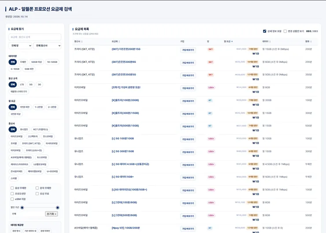The image size is (326, 233).
Task: Select the 5GB 미만 data filter
Action: [x=29, y=69]
